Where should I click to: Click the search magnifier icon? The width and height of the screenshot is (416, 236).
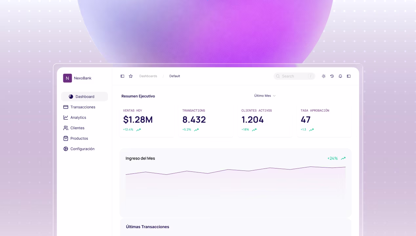[x=278, y=76]
